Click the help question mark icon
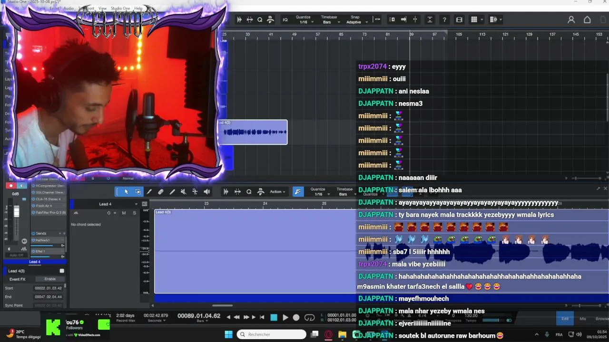 coord(444,19)
